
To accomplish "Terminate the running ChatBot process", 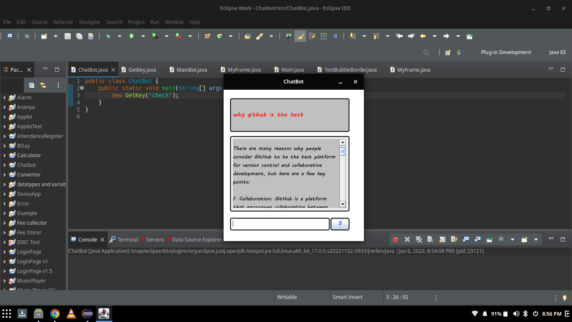I will (x=395, y=239).
